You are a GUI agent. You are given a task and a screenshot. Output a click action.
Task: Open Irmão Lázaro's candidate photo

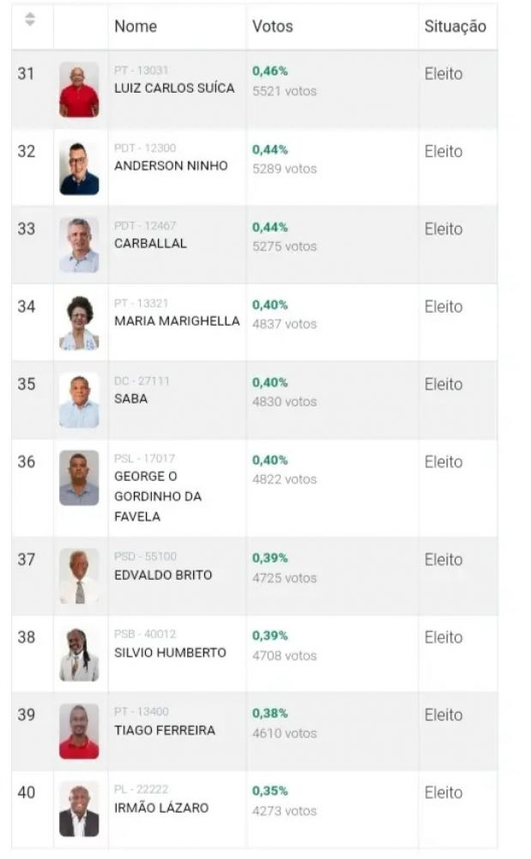[x=79, y=809]
